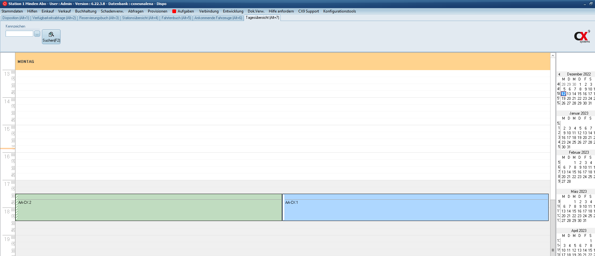Click the red Aufgaben indicator icon
Screen dimensions: 595x256
click(x=174, y=11)
